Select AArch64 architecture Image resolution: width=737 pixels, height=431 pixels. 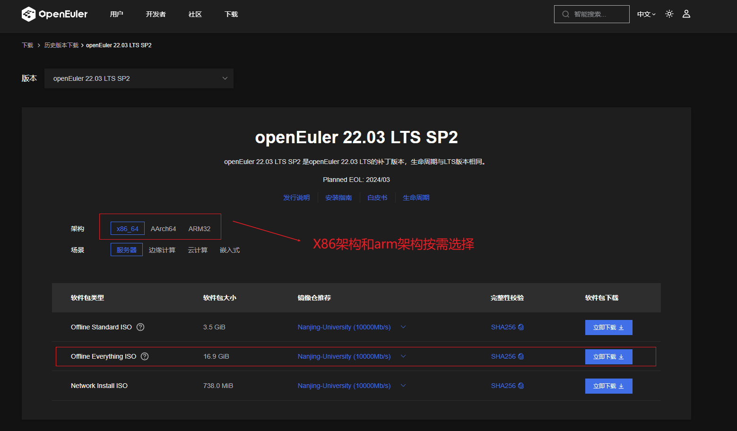click(x=163, y=229)
